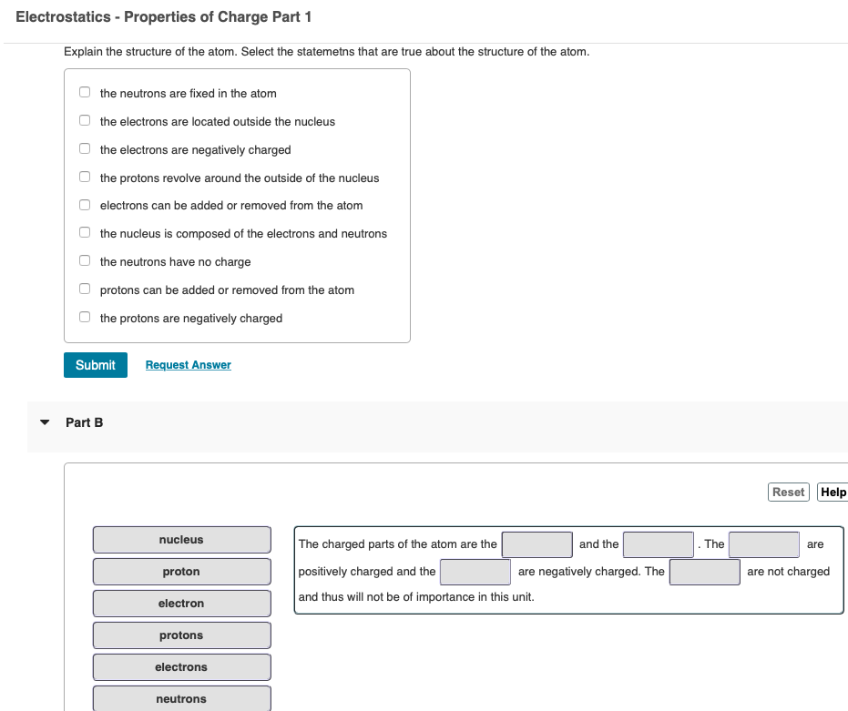
Task: Check 'the electrons are located outside the nucleus'
Action: [84, 119]
